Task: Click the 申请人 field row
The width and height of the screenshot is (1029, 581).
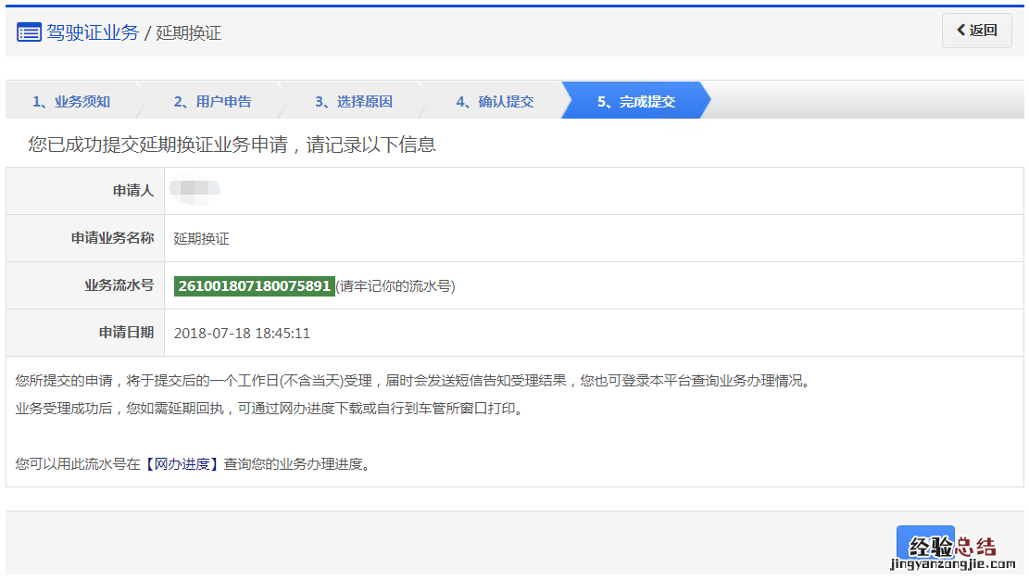Action: coord(137,190)
